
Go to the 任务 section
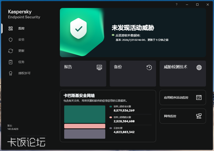[21, 62]
